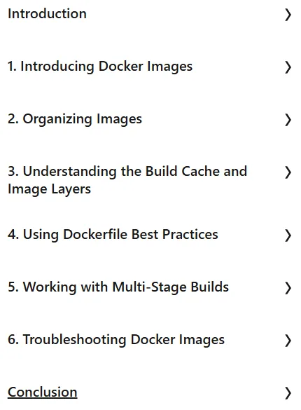Click the word 'Multi-Stage' in chapter 5
Screen dimensions: 301x410
(x=149, y=287)
